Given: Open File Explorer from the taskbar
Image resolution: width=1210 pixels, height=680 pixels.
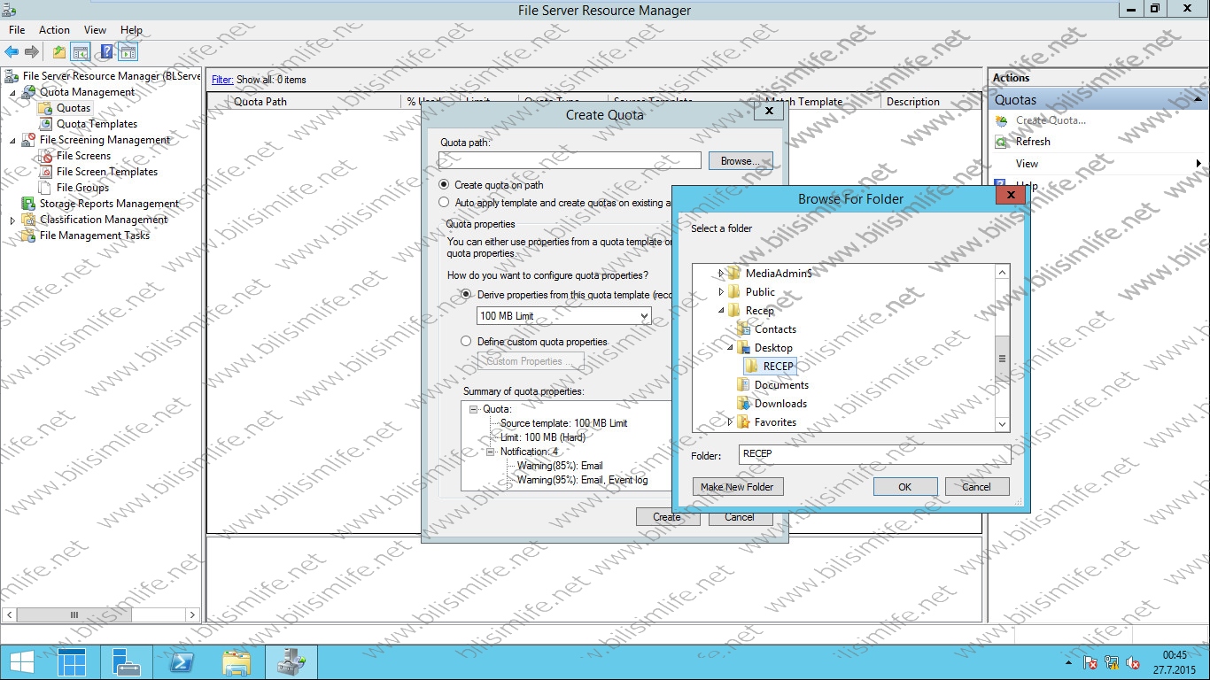Looking at the screenshot, I should click(x=237, y=662).
